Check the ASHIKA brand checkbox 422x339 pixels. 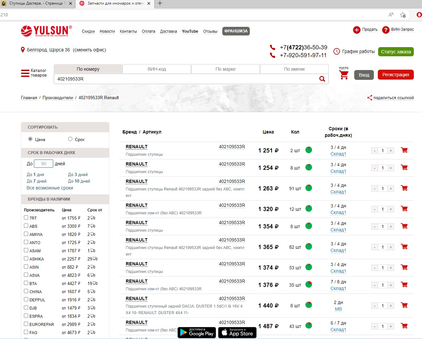(x=26, y=258)
